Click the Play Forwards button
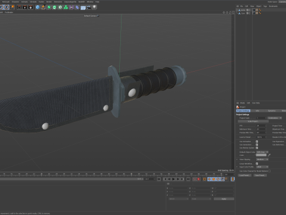286x215 pixels. [x=173, y=179]
